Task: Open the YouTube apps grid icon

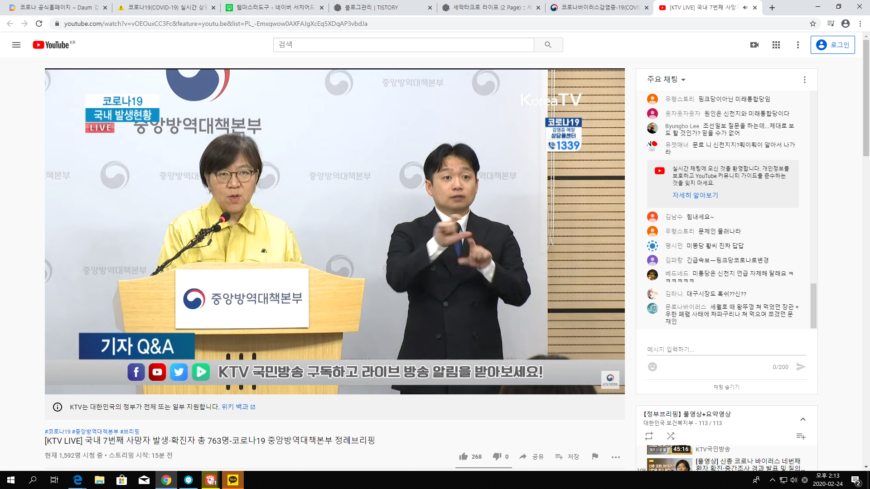Action: coord(776,45)
